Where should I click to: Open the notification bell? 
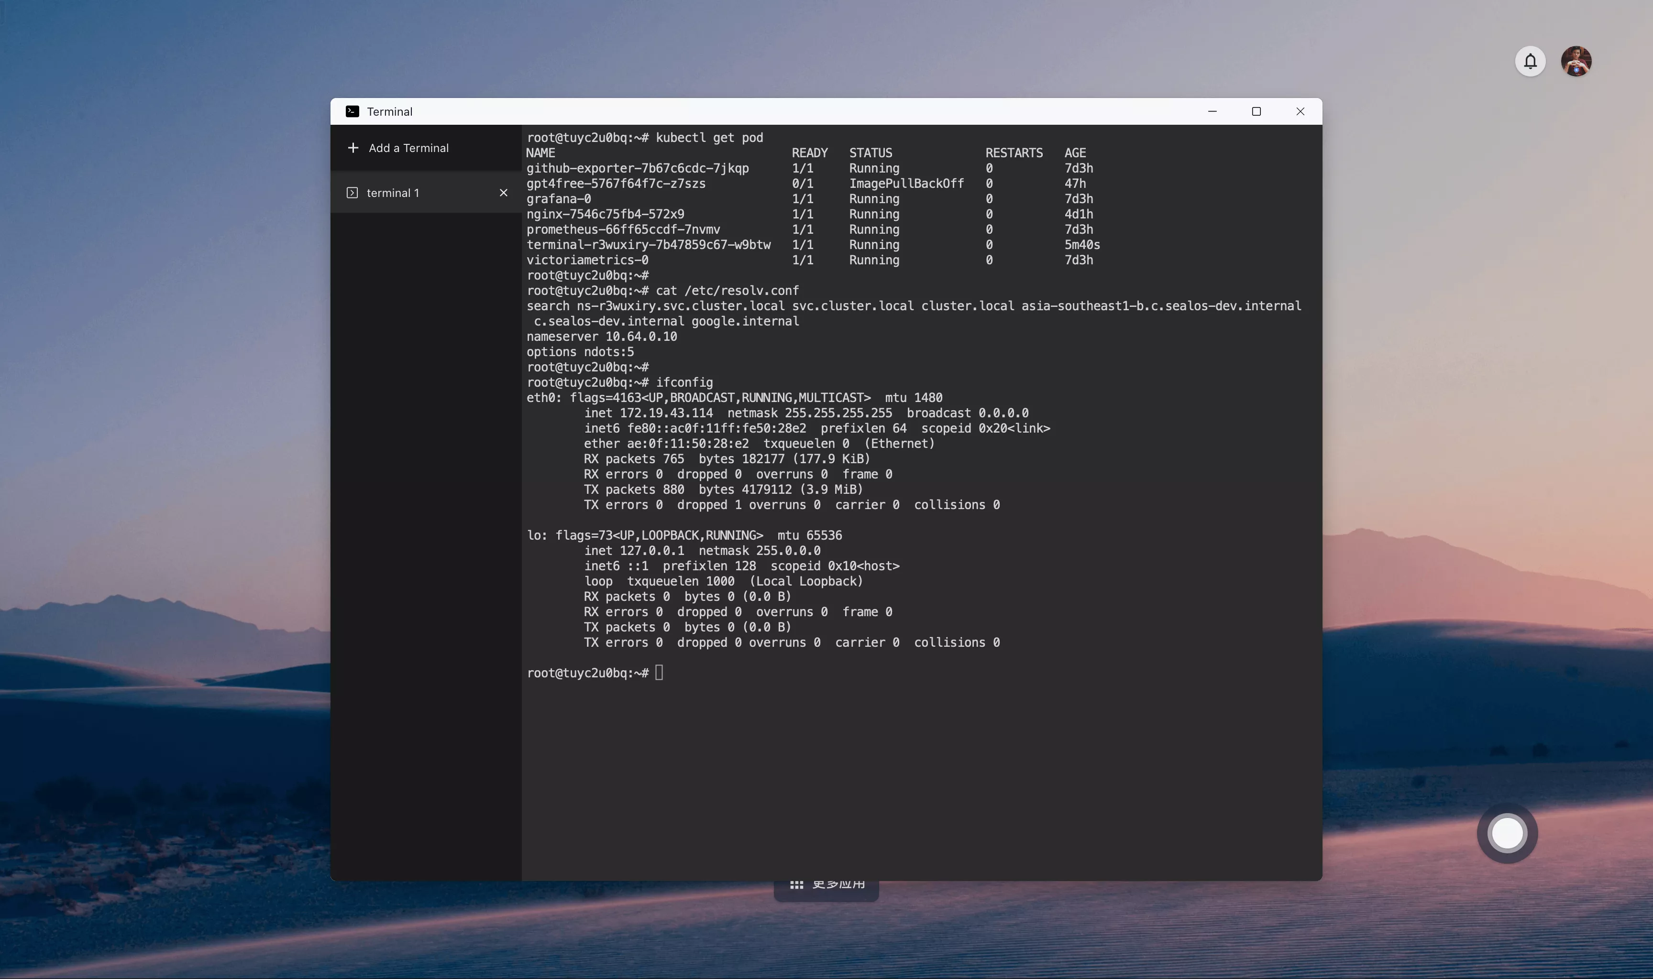point(1530,61)
